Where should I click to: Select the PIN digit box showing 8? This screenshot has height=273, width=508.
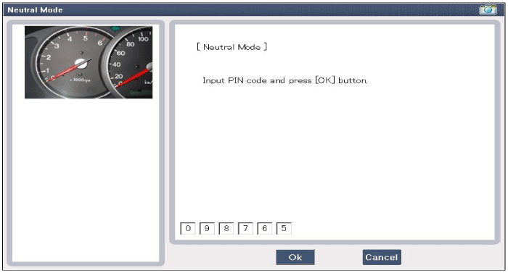[226, 228]
